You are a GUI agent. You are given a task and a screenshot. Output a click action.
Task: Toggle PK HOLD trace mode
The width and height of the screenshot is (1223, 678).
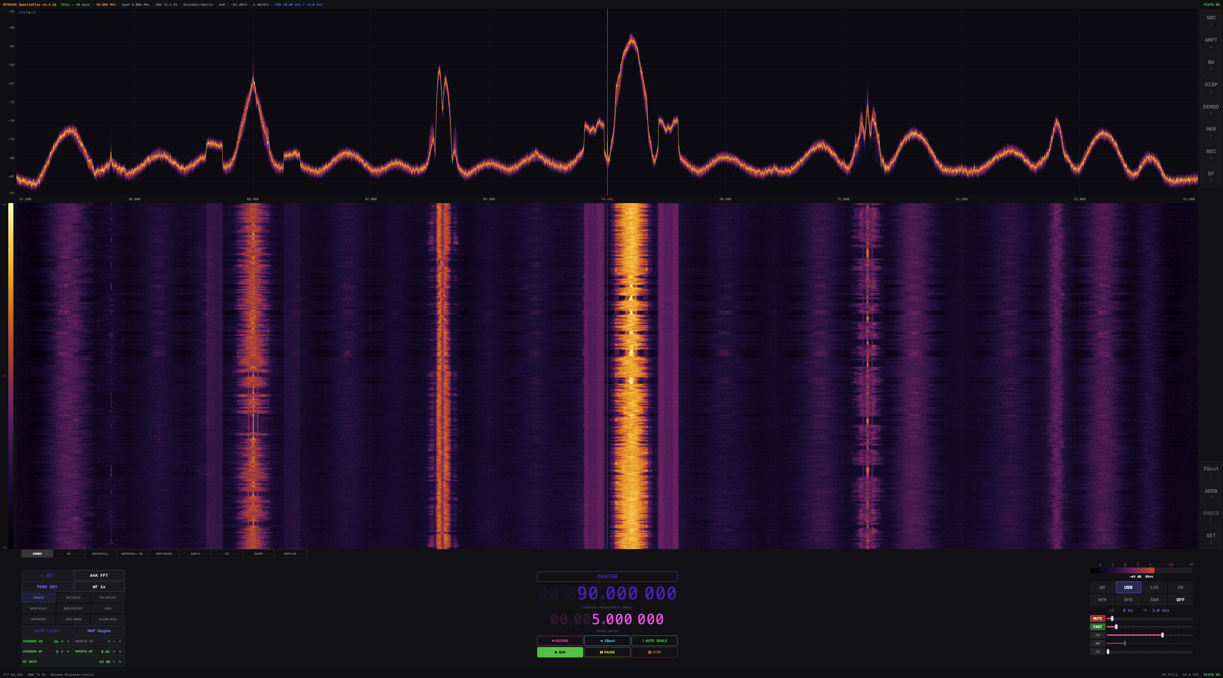pos(73,598)
